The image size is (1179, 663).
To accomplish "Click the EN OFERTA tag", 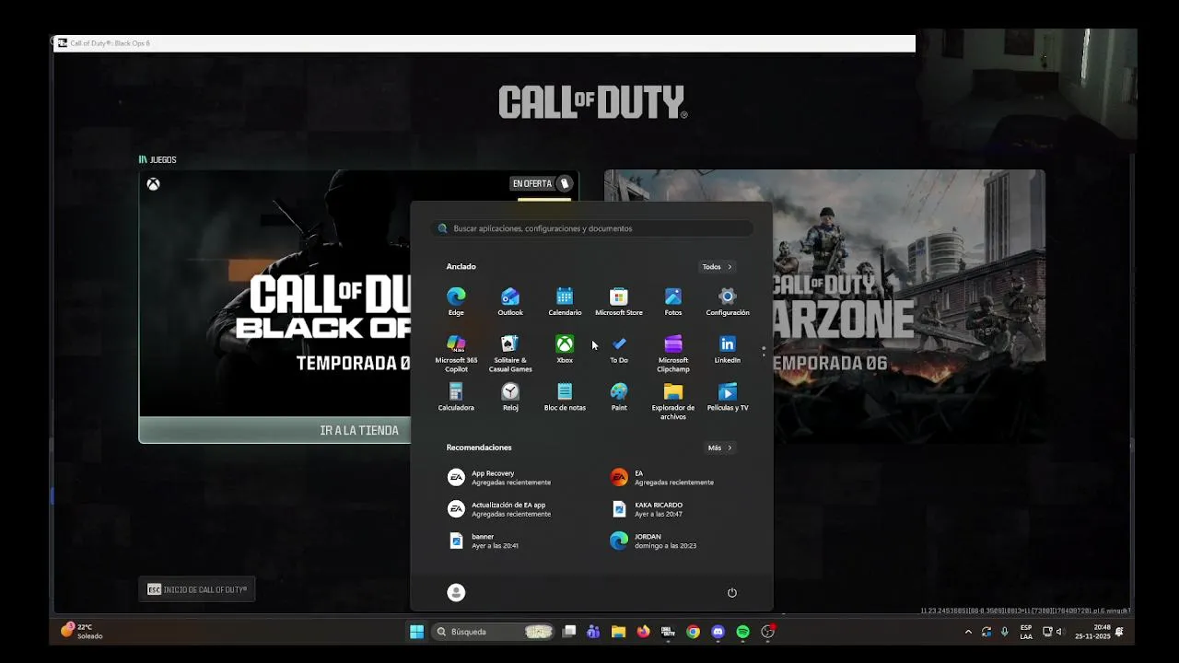I will pyautogui.click(x=543, y=183).
